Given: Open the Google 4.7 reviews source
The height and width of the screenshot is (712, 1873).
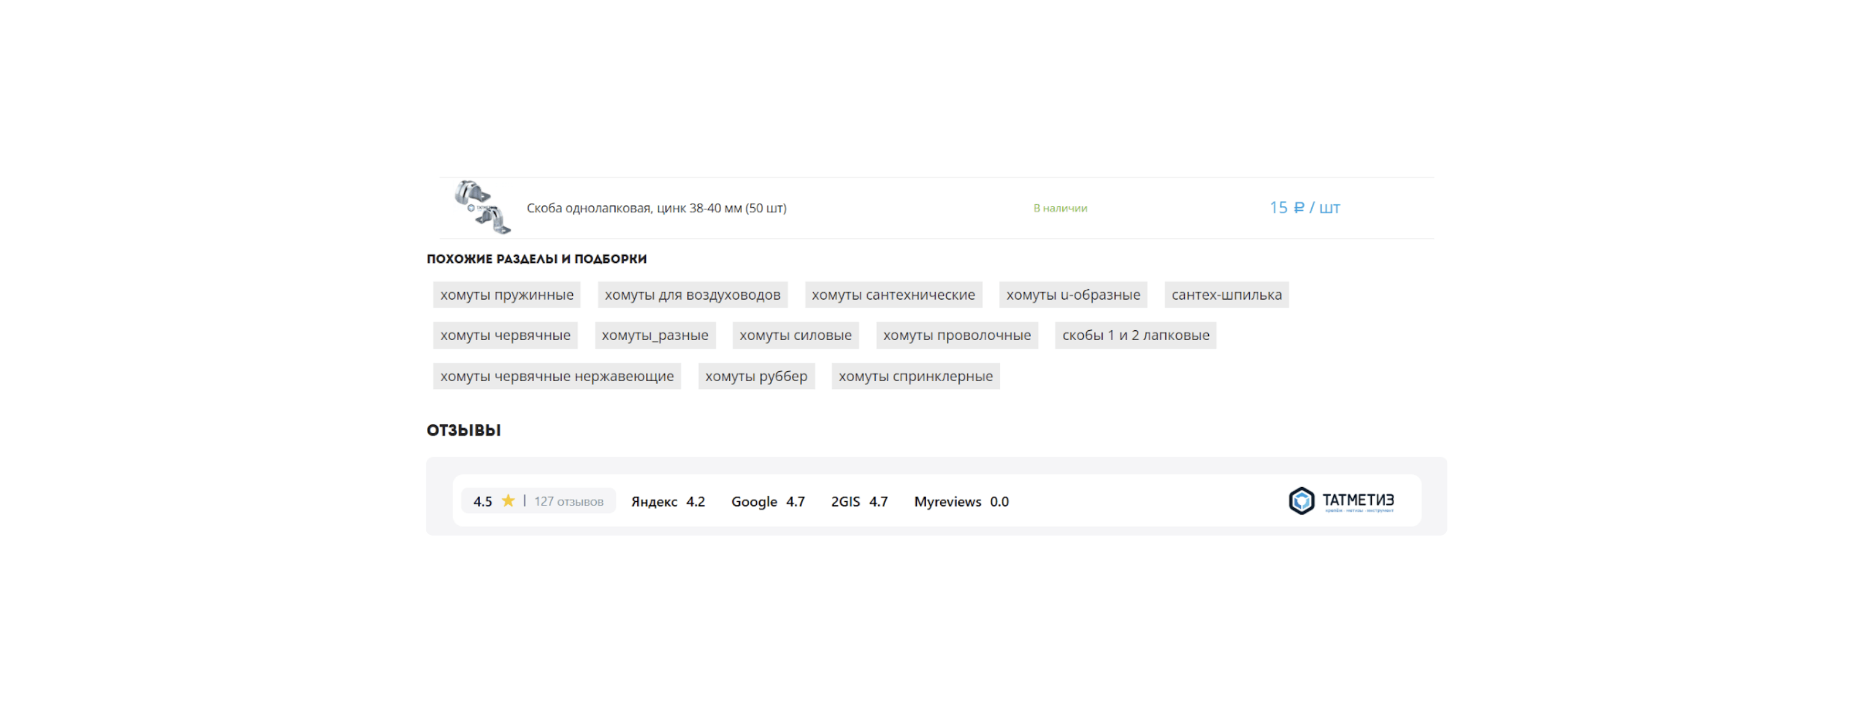Looking at the screenshot, I should tap(767, 502).
